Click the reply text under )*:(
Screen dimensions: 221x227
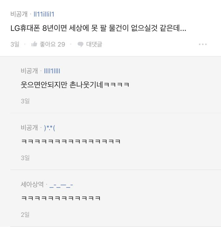point(70,142)
